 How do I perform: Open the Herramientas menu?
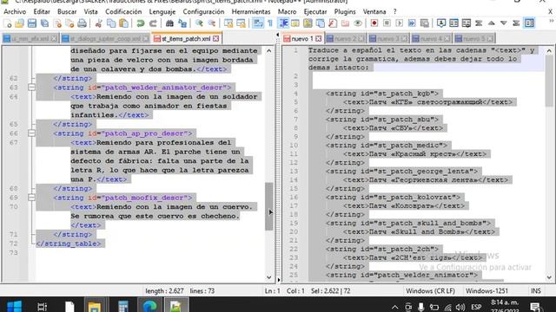pyautogui.click(x=251, y=11)
